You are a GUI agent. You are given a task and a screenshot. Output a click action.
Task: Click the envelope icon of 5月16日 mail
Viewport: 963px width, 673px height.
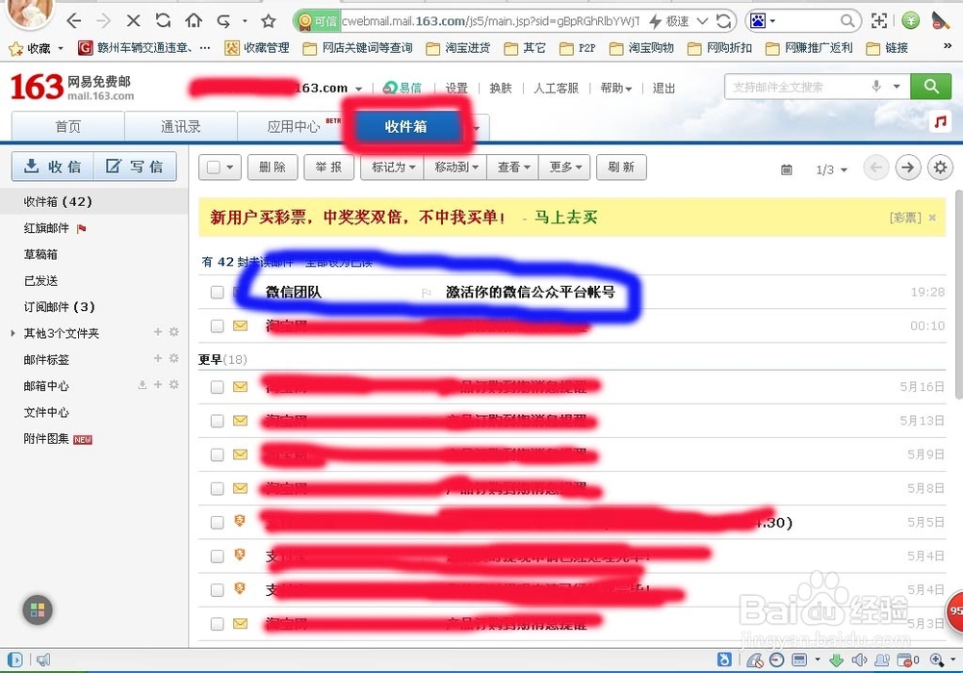(240, 386)
